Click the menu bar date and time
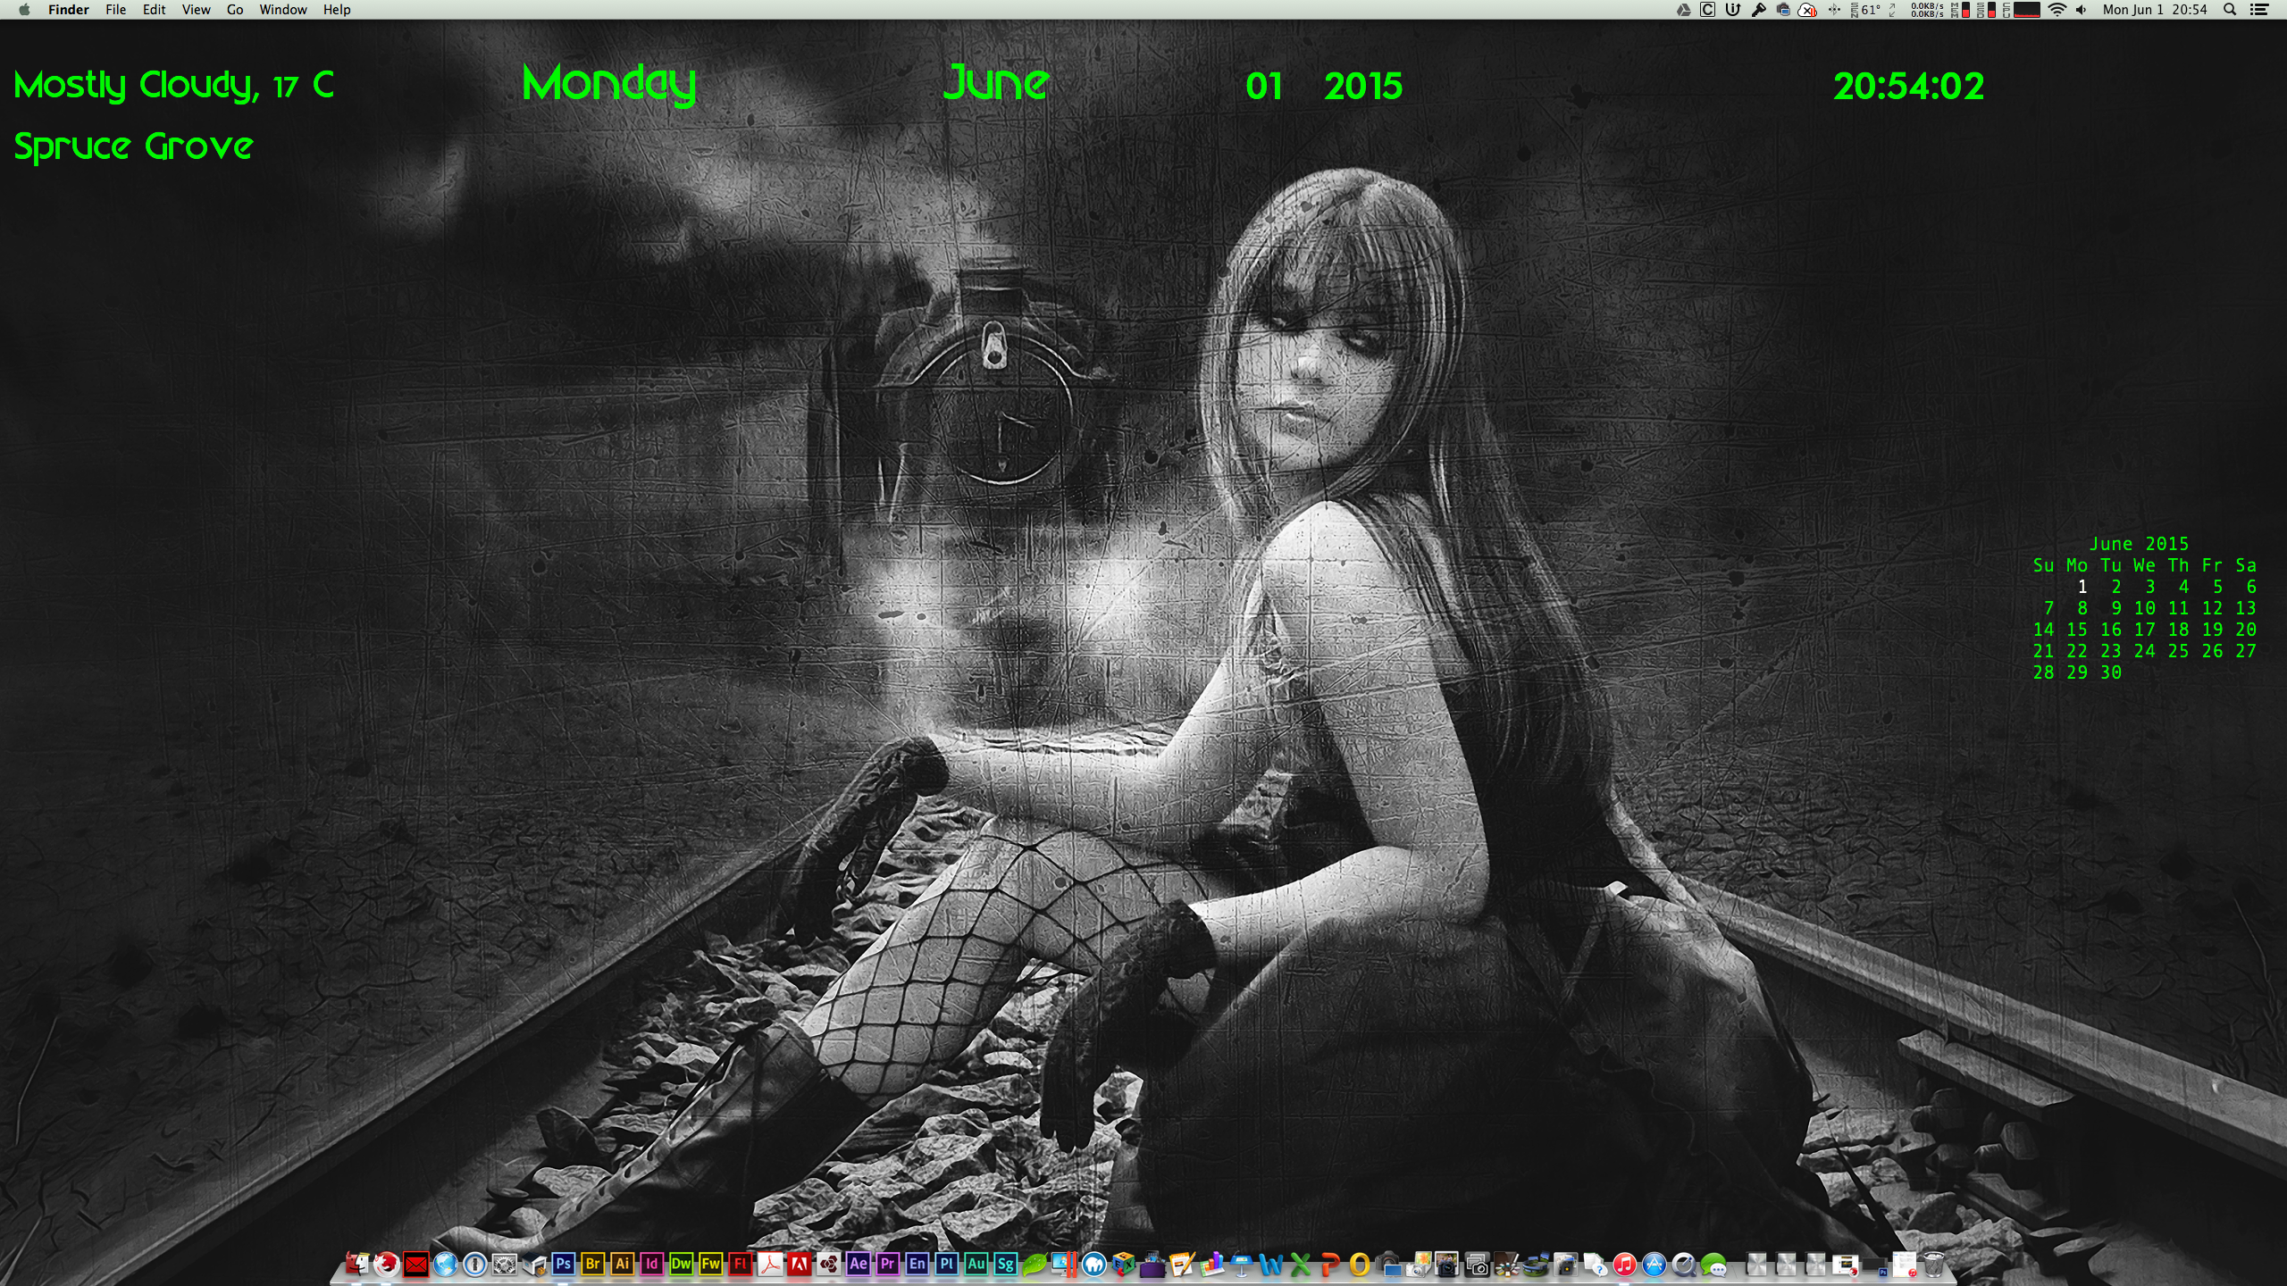Image resolution: width=2287 pixels, height=1286 pixels. [2155, 10]
